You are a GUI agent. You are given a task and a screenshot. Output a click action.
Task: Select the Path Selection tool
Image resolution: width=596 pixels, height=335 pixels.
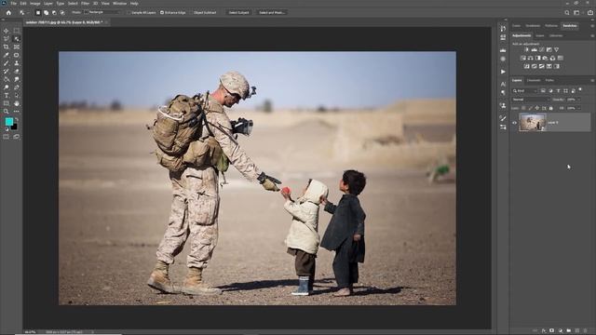[17, 95]
